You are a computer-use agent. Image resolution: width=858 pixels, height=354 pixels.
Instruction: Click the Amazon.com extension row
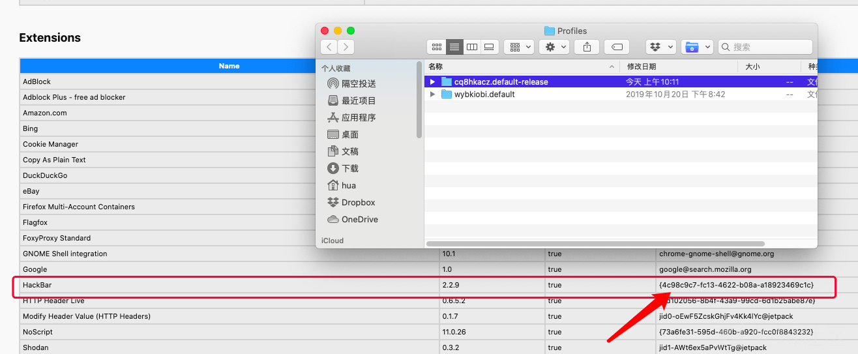(167, 113)
